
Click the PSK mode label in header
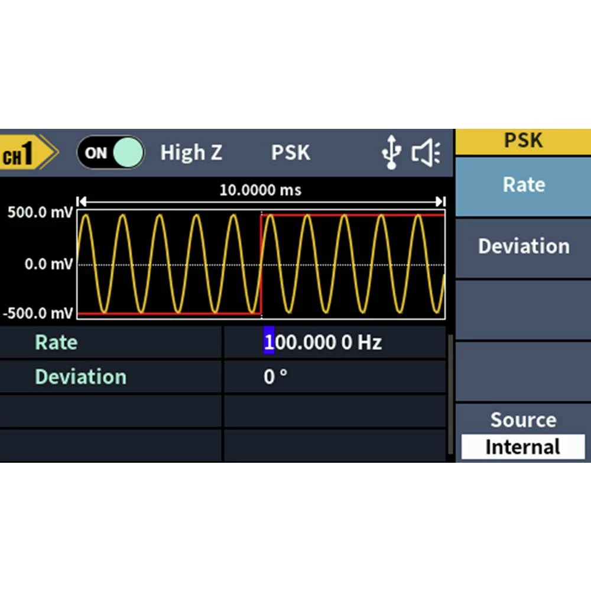(290, 153)
